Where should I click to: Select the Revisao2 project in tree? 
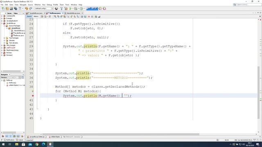tap(8, 55)
